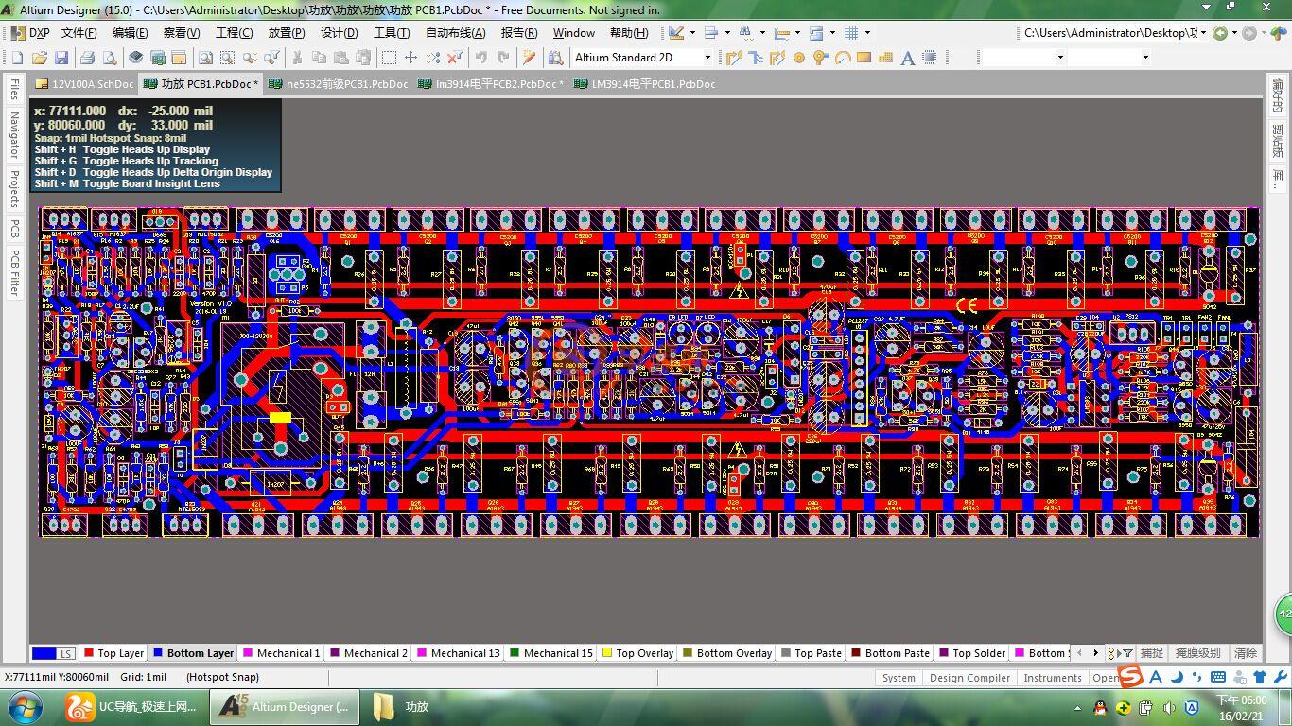The image size is (1292, 726).
Task: Select the Place Fill rectangle tool
Action: coord(864,58)
